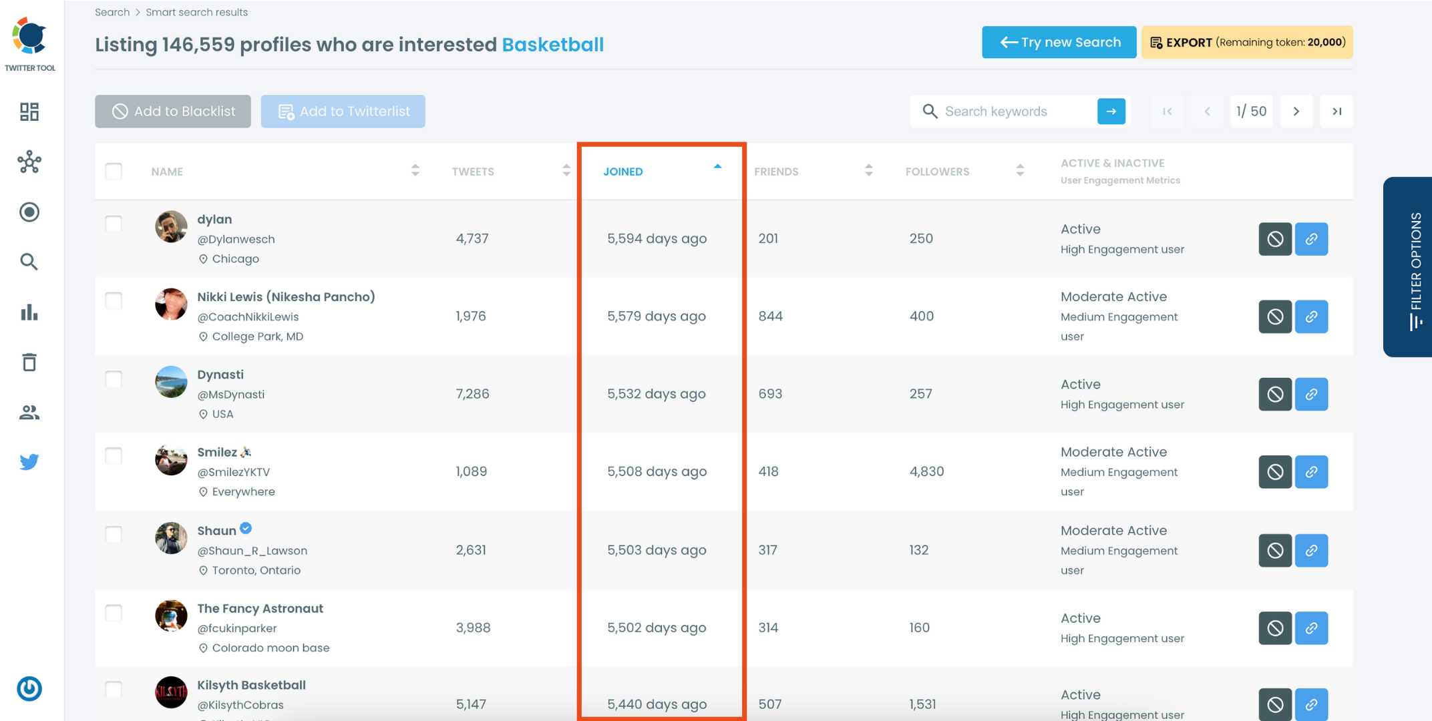Open the target/record icon in sidebar
The height and width of the screenshot is (721, 1432).
[29, 212]
